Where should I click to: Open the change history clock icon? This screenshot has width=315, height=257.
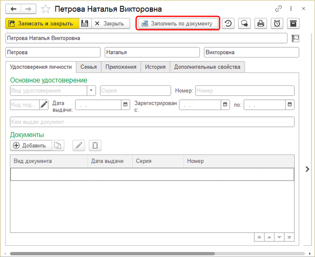pyautogui.click(x=228, y=23)
